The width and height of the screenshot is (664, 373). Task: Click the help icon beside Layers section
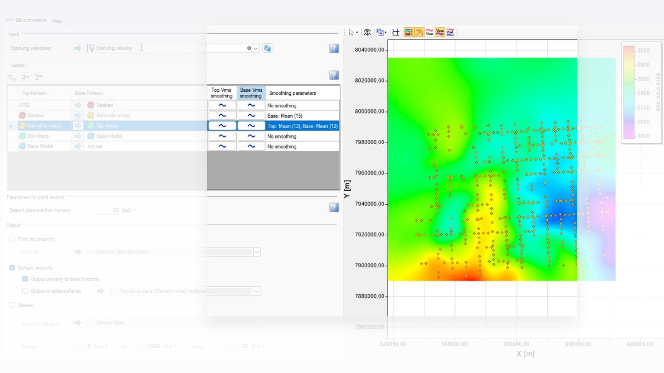[x=334, y=75]
